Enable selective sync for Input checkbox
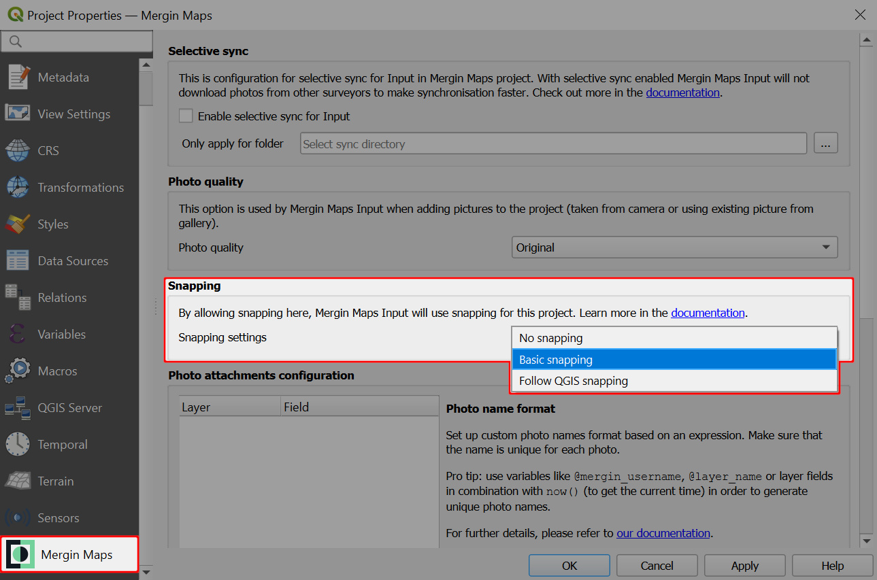The height and width of the screenshot is (580, 877). click(186, 116)
